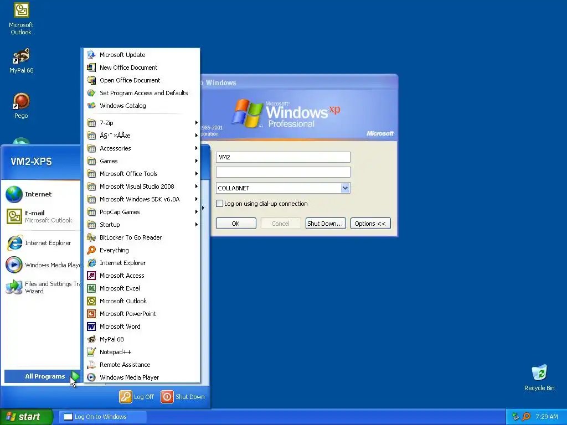Expand the Games folder submenu
This screenshot has width=567, height=425.
(x=142, y=161)
